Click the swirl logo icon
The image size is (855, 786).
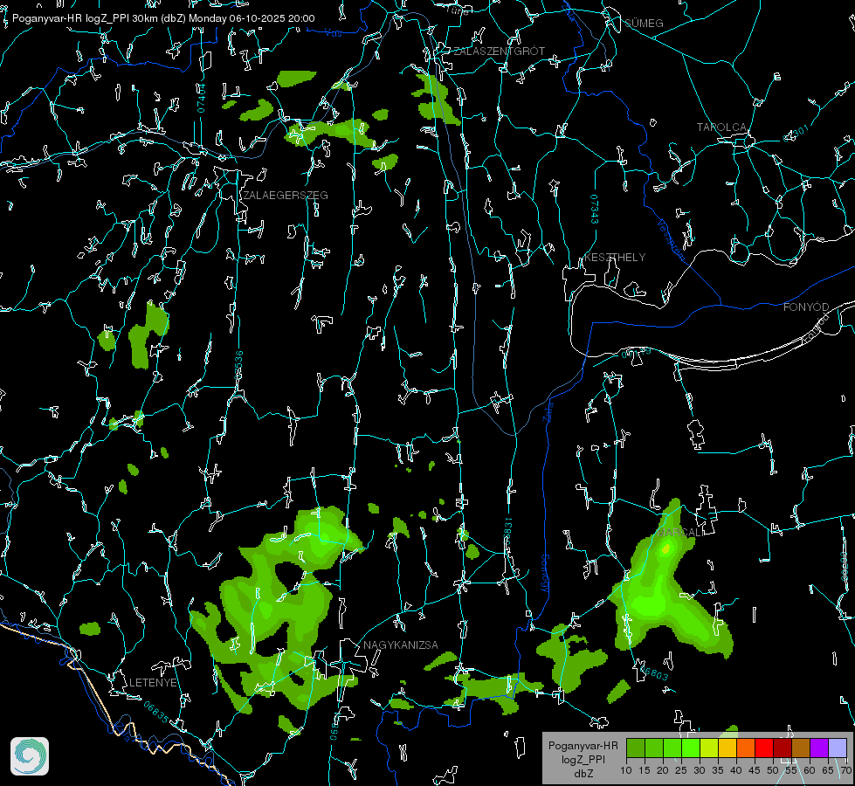[30, 756]
